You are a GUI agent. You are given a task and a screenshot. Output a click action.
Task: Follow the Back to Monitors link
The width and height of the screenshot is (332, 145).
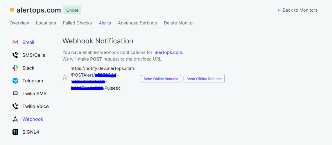297,10
